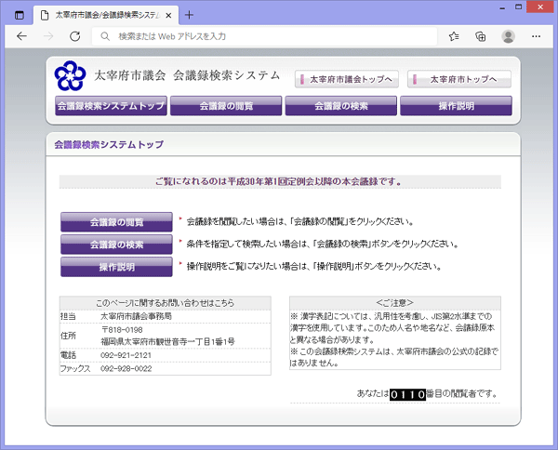Image resolution: width=558 pixels, height=450 pixels.
Task: Open the user profile avatar
Action: point(508,36)
